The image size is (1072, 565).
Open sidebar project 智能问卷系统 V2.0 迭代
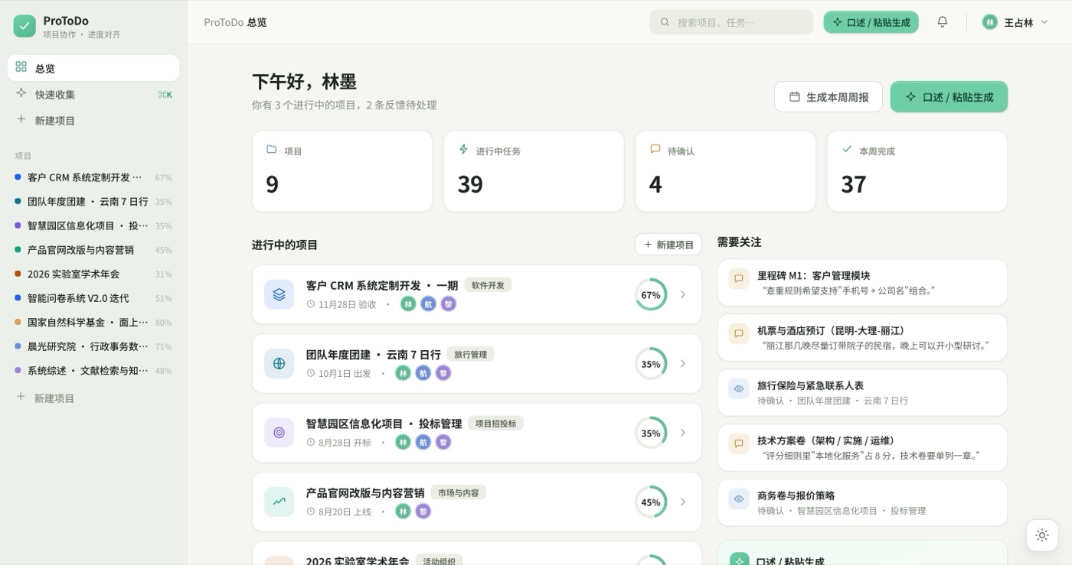(x=93, y=298)
